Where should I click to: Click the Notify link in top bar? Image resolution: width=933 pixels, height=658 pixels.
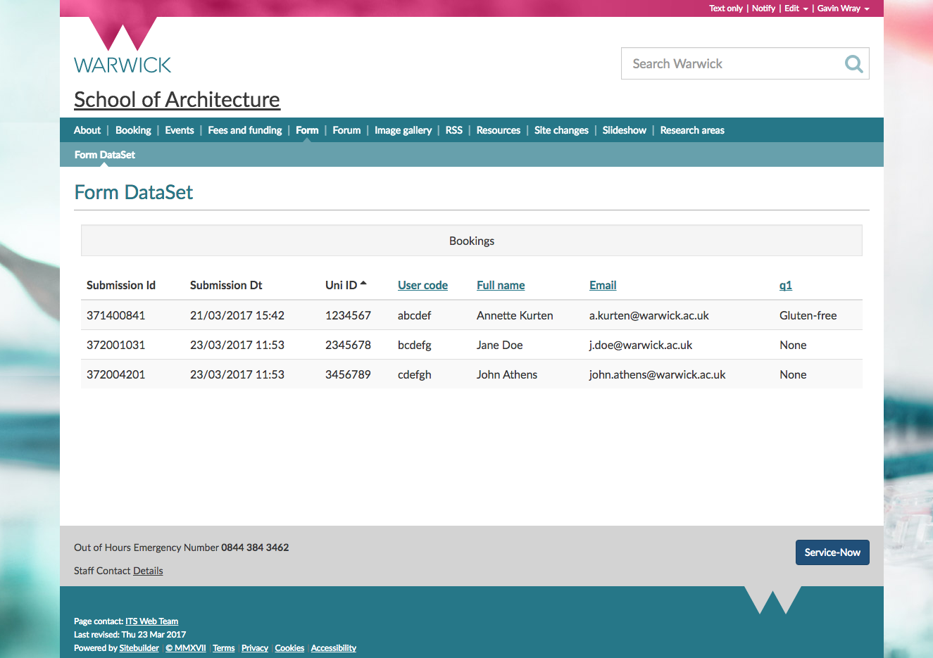[763, 8]
